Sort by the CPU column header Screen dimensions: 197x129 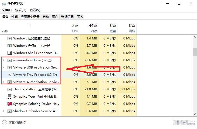pos(70,29)
